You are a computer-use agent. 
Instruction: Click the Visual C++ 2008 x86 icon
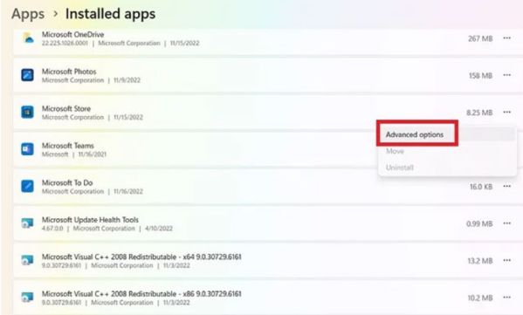coord(27,298)
